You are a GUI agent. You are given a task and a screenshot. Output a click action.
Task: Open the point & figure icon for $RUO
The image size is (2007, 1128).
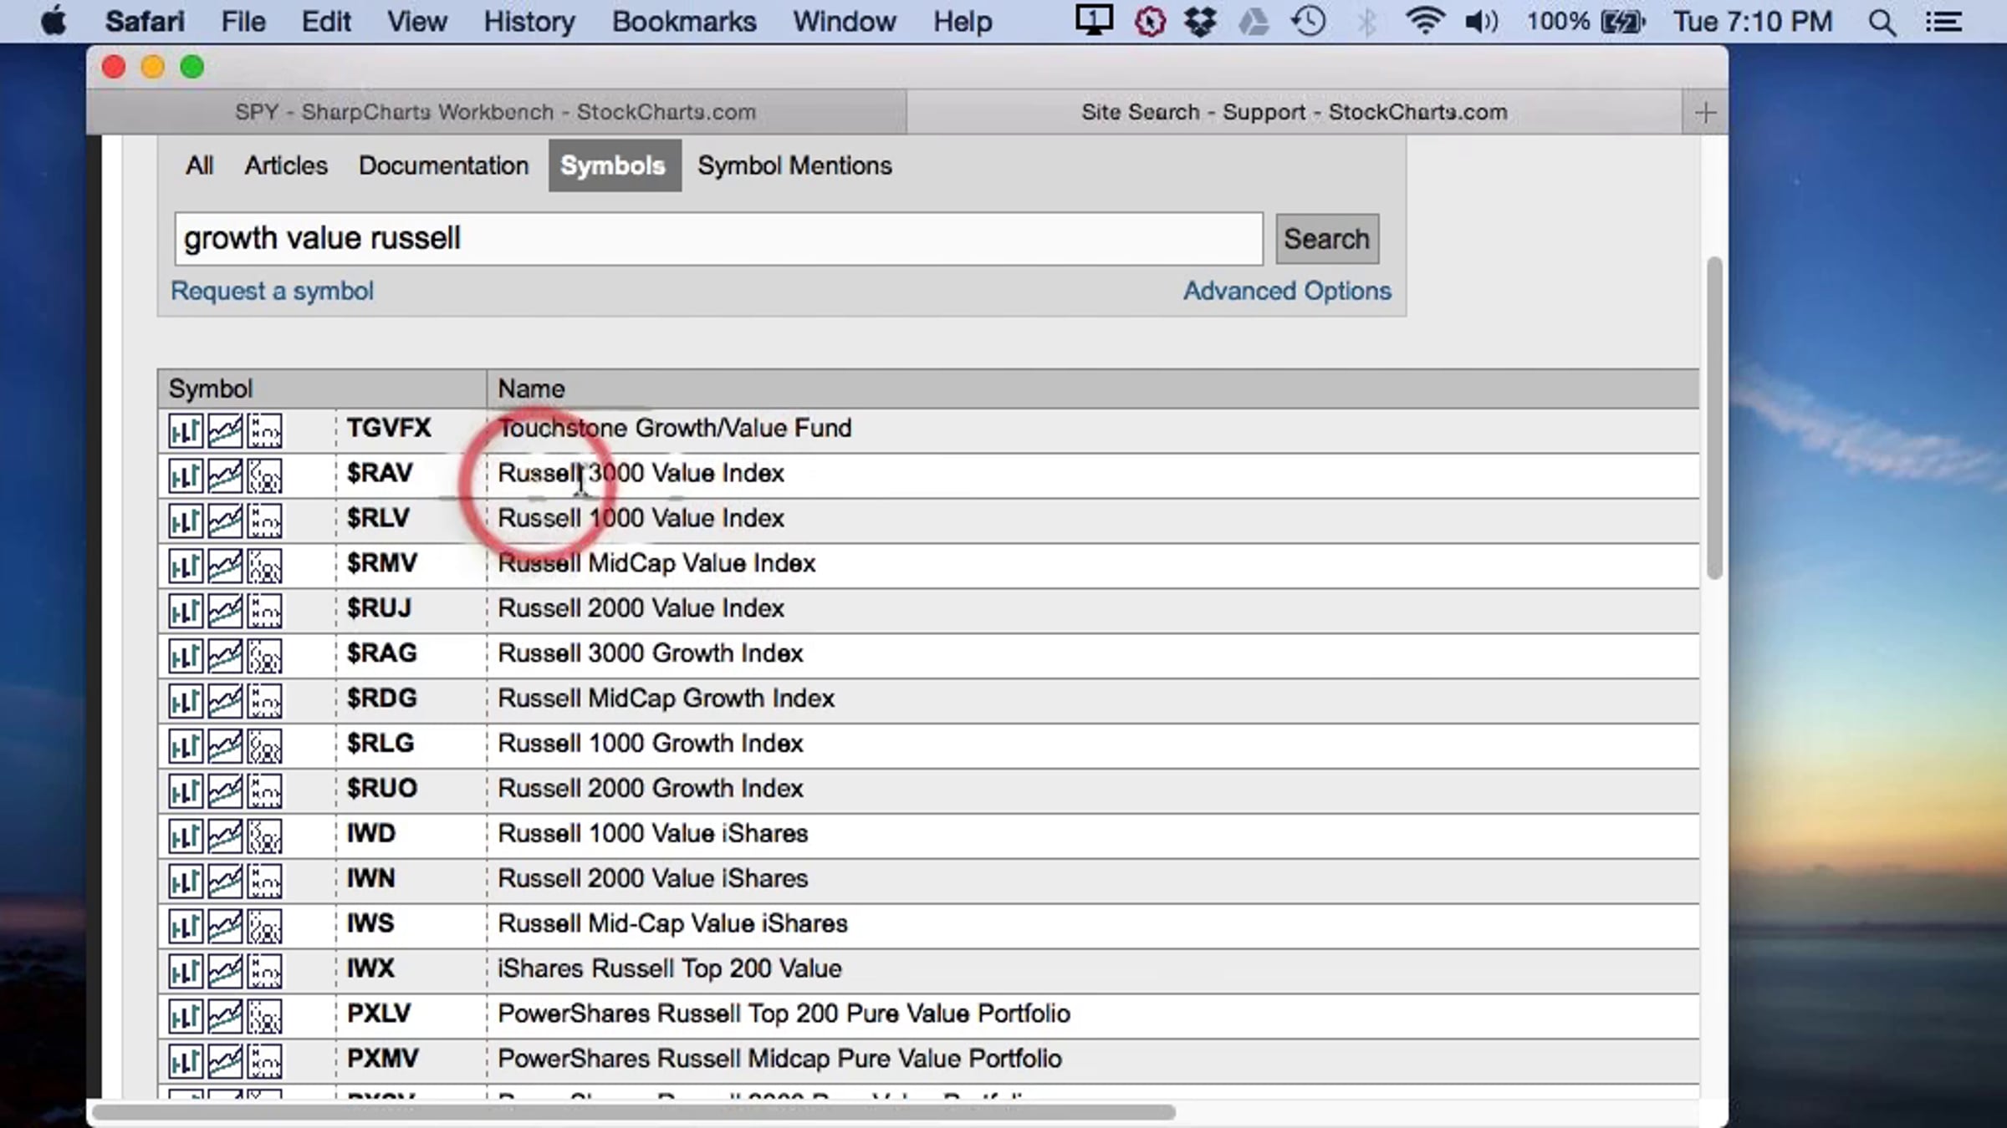point(265,792)
